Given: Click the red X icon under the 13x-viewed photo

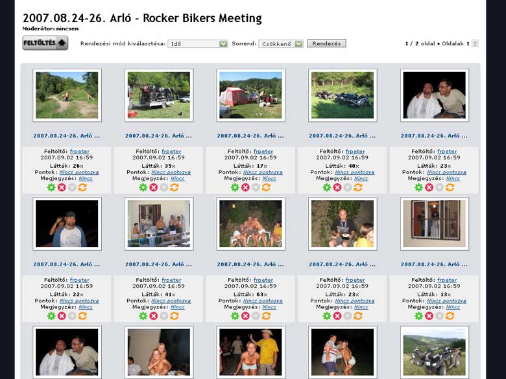Looking at the screenshot, I should pyautogui.click(x=429, y=316).
